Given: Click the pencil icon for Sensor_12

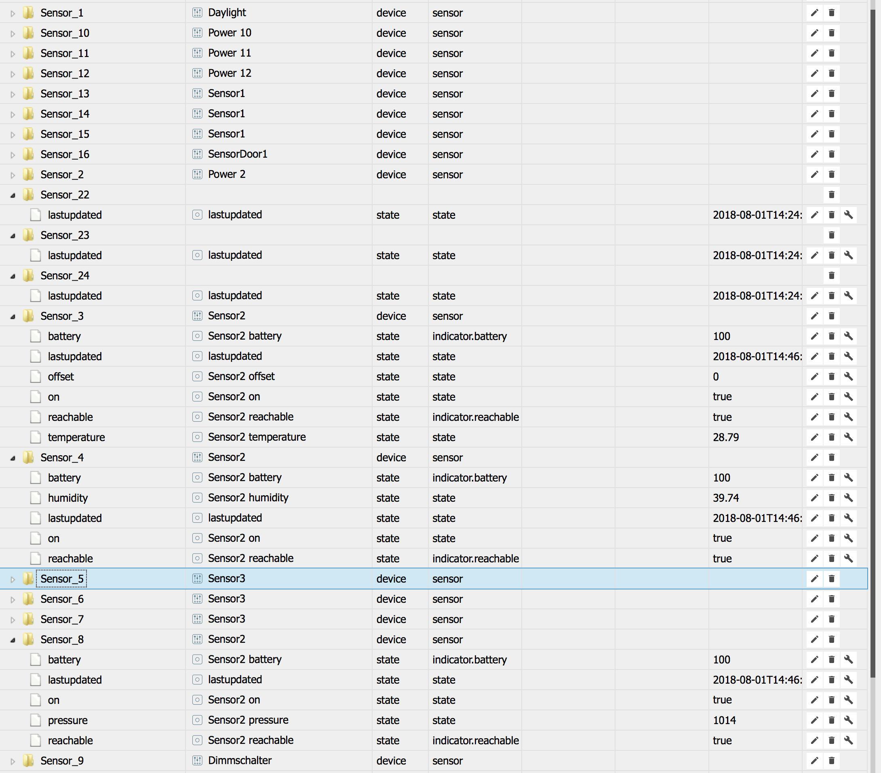Looking at the screenshot, I should (x=814, y=74).
